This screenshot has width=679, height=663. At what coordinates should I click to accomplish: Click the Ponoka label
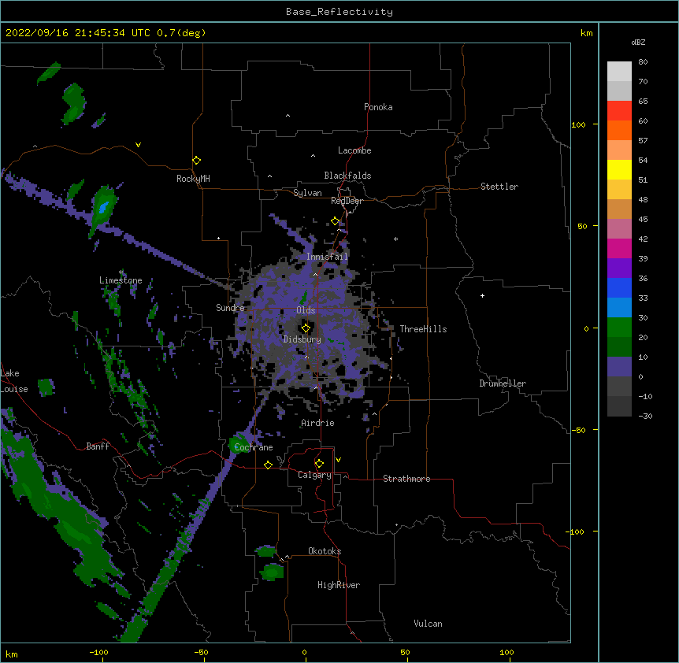click(378, 107)
